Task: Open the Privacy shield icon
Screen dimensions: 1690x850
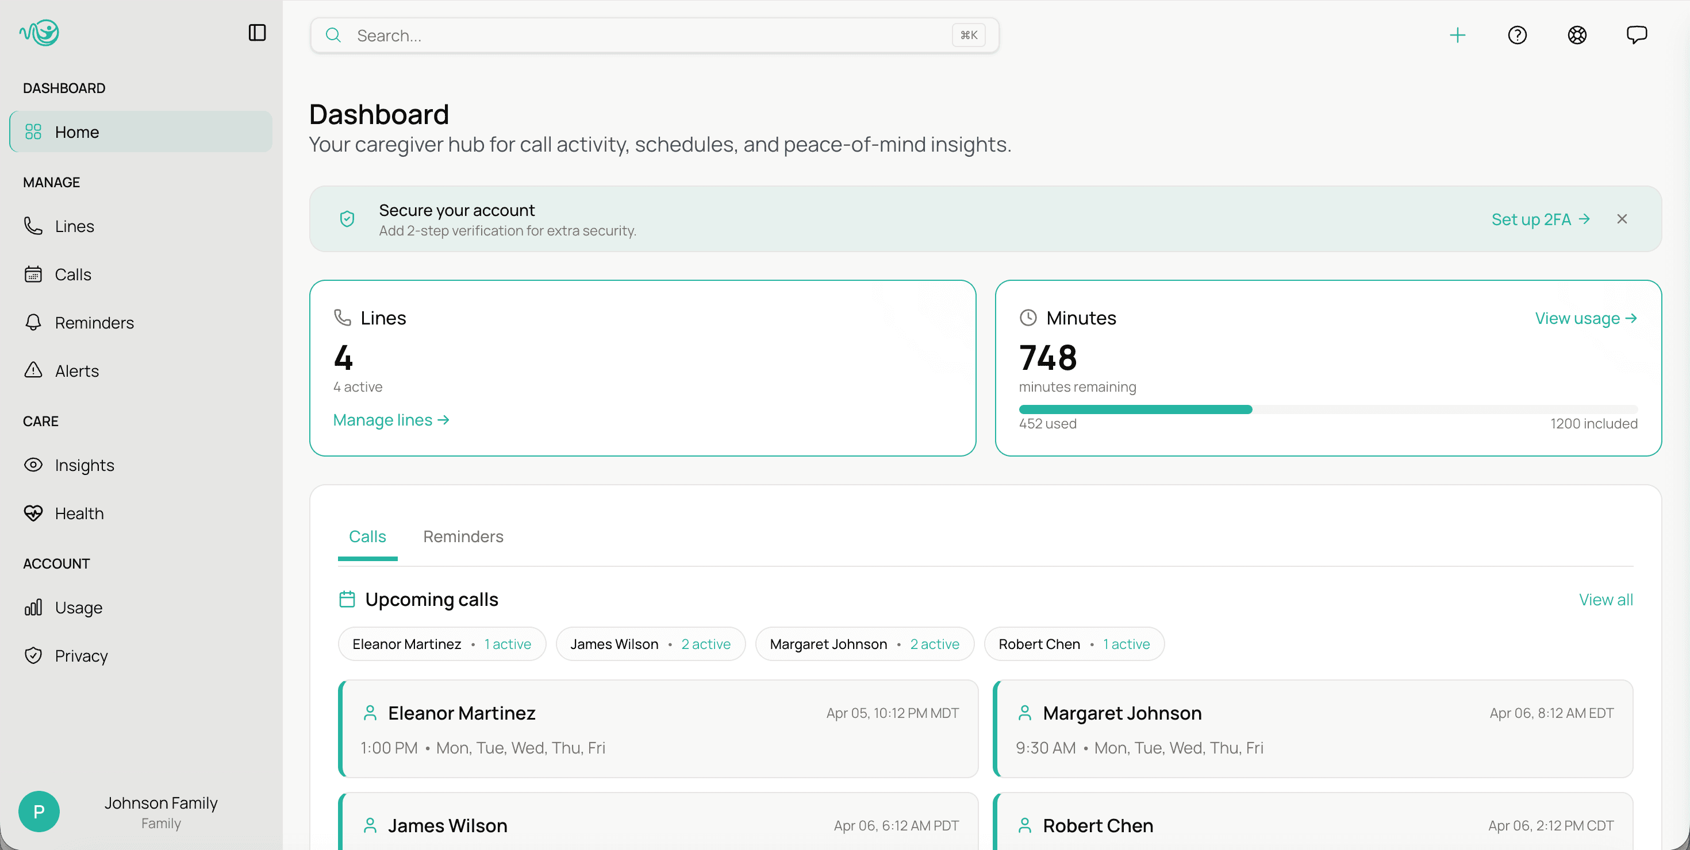Action: tap(33, 655)
